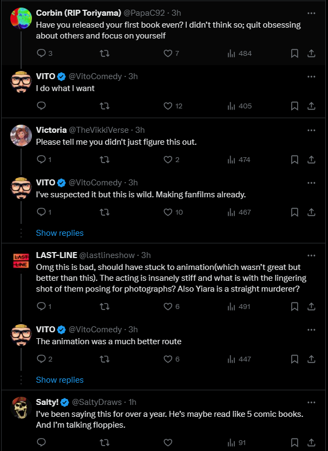Share LAST-LINE's tweet via upload icon
This screenshot has width=328, height=451.
coord(311,307)
